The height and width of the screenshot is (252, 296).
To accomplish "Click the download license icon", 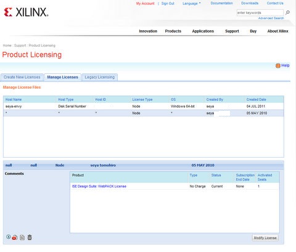I will [x=9, y=237].
